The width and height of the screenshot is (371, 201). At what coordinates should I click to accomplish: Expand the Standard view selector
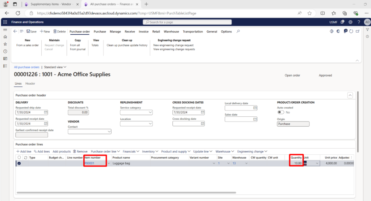pyautogui.click(x=55, y=67)
